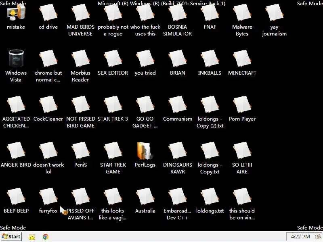
Task: Select the GO GO GADGET ... icon
Action: point(145,105)
